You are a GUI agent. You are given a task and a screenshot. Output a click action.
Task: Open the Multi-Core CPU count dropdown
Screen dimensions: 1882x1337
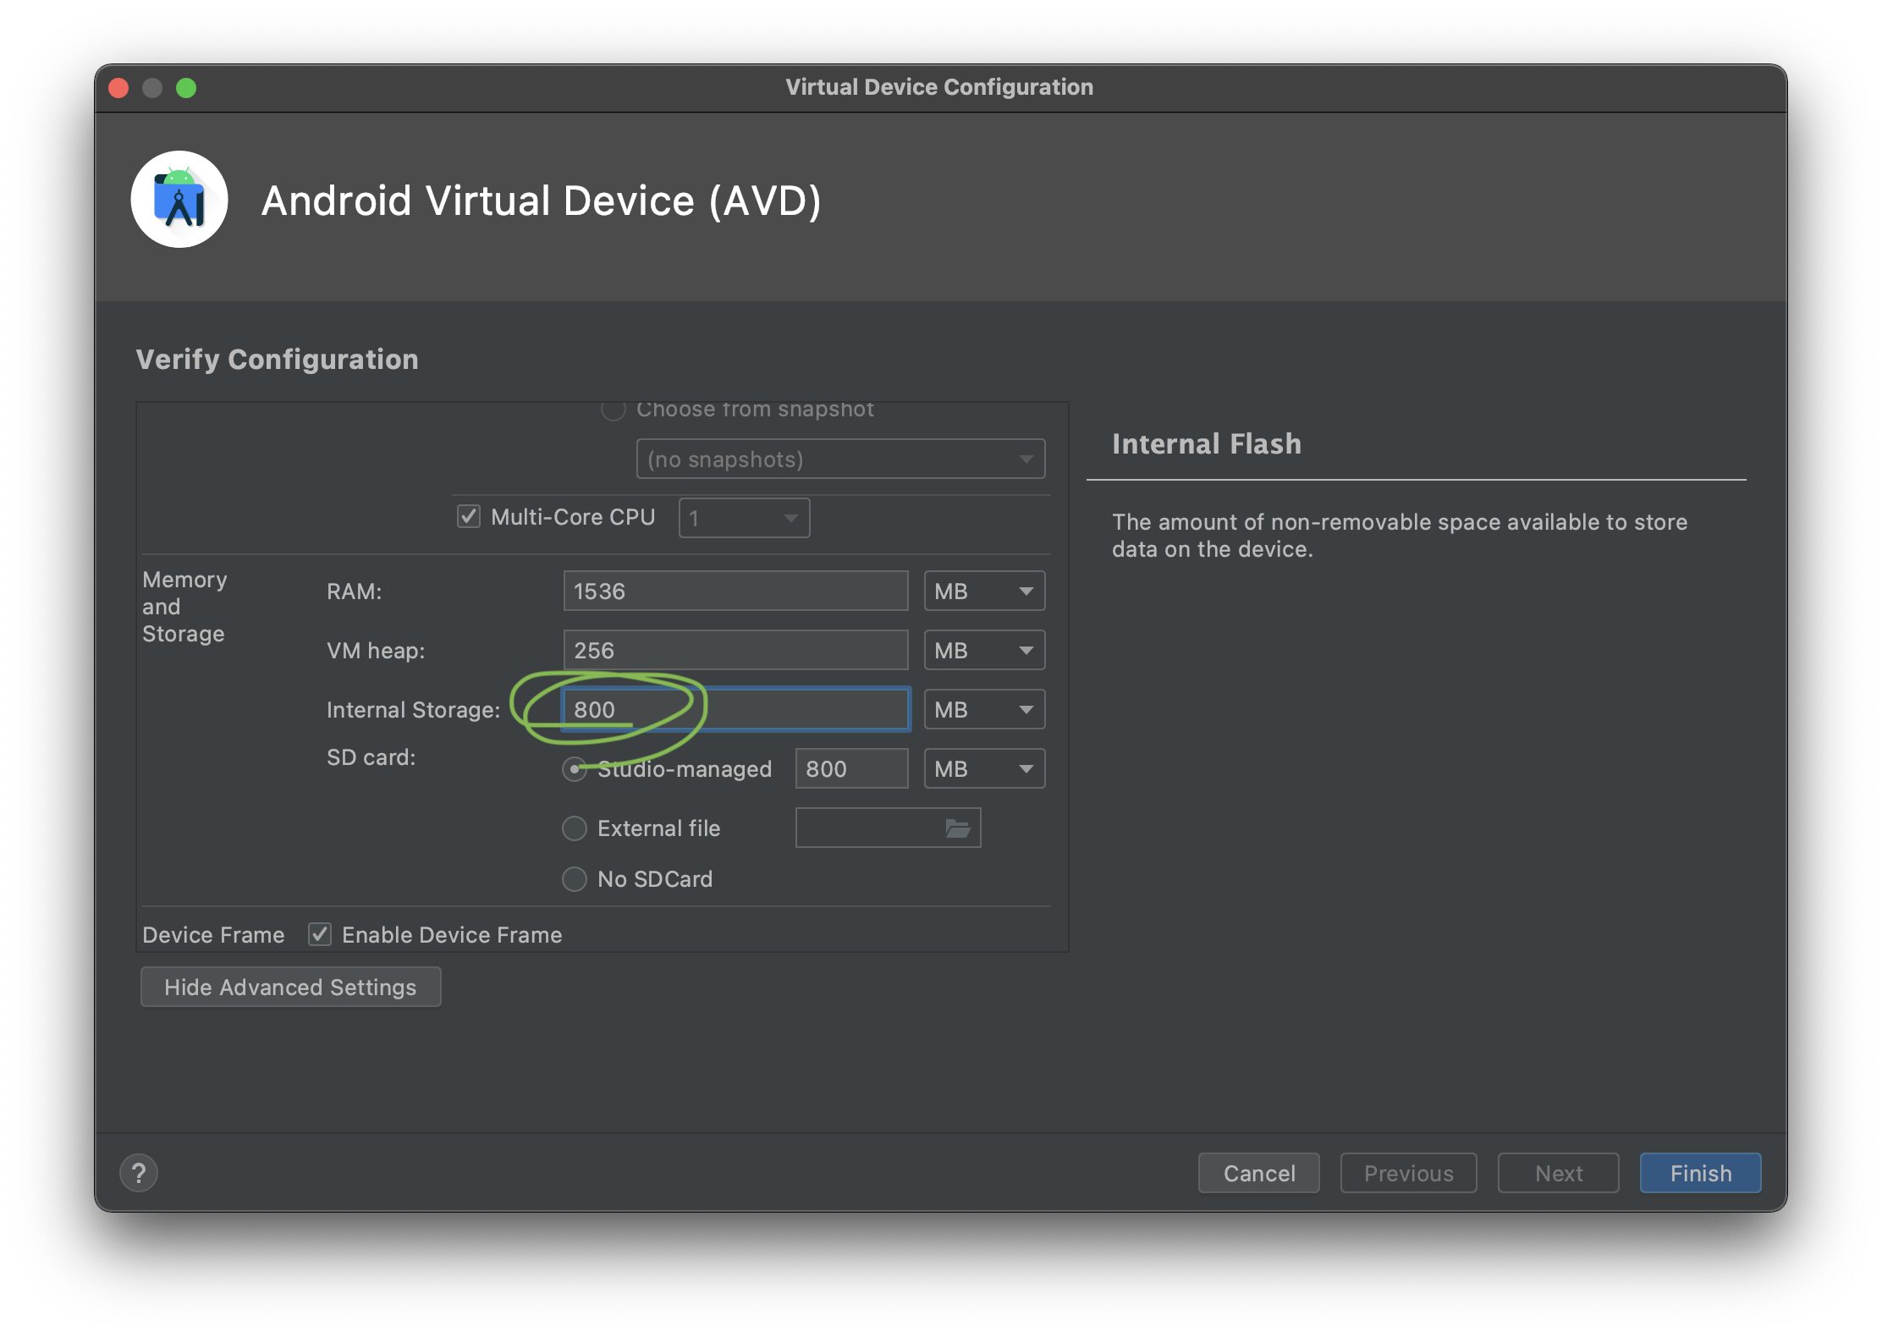744,518
